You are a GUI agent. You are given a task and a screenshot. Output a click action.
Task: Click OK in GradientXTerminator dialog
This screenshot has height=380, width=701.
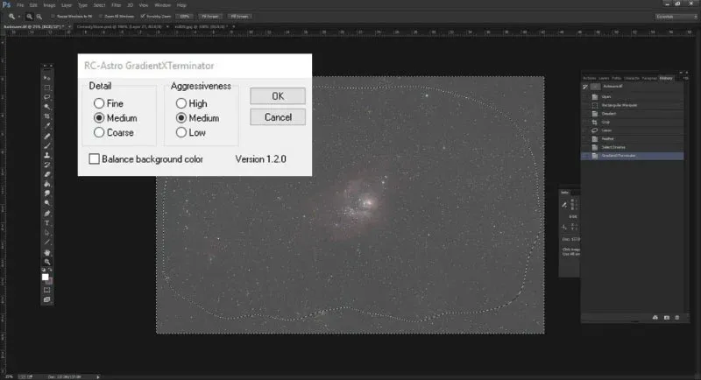277,95
